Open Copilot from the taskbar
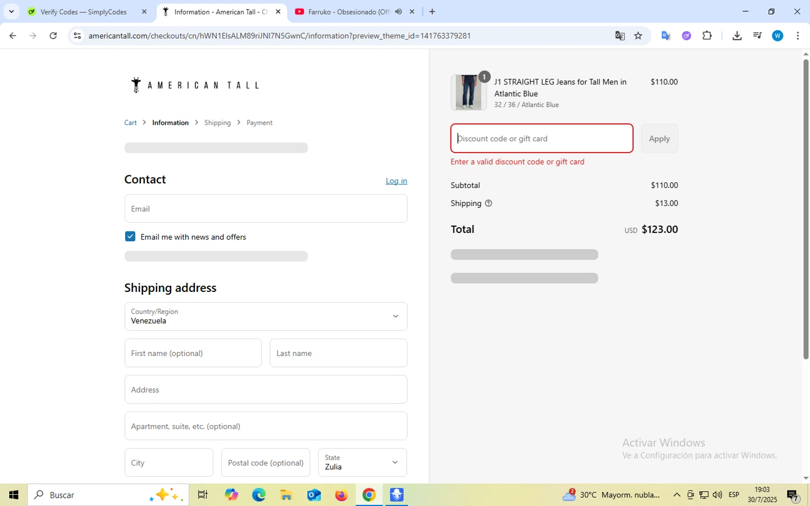 coord(231,495)
